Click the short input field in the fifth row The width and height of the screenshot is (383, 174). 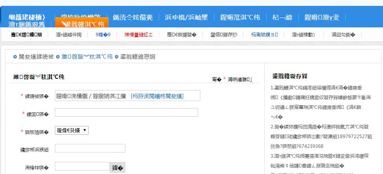pos(82,167)
